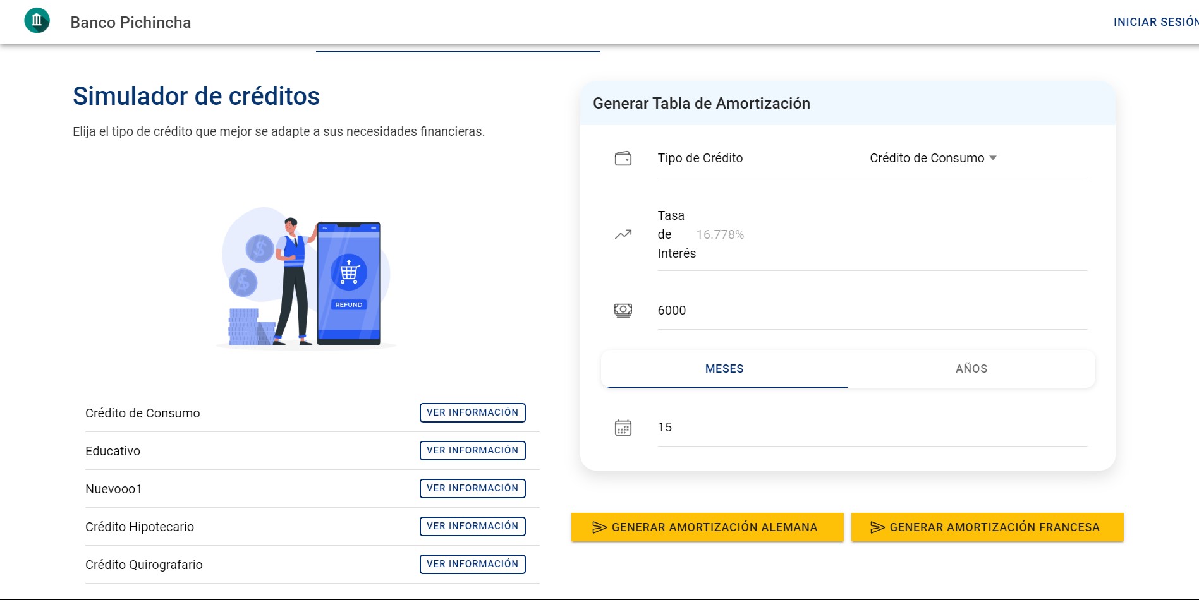Generate the Francesa amortization table
The image size is (1199, 600).
(987, 527)
